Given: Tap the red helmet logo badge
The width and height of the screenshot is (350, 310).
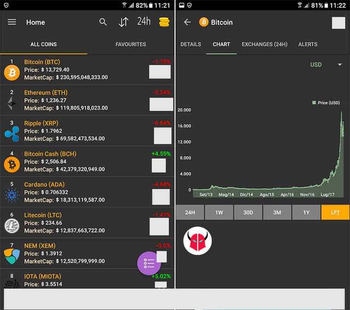Looking at the screenshot, I should (x=198, y=241).
